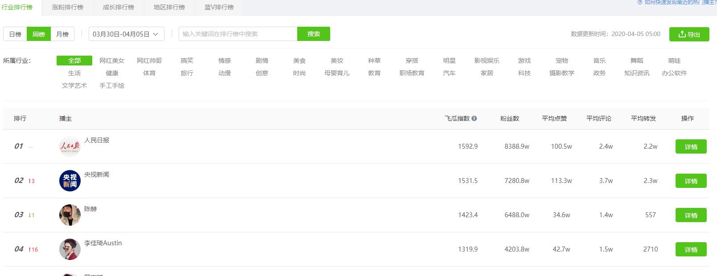
Task: Filter by 网红美女 industry
Action: click(x=112, y=61)
